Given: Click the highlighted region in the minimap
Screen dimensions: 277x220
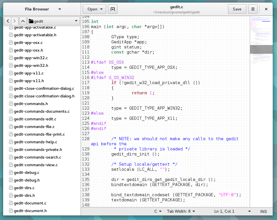Looking at the screenshot, I should coord(261,49).
